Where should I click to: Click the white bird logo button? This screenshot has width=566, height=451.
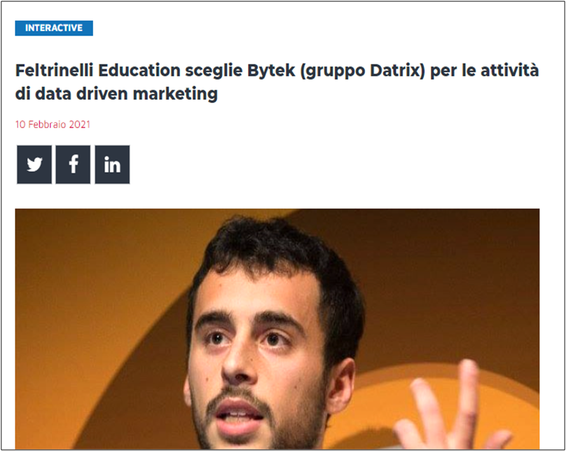pos(34,165)
